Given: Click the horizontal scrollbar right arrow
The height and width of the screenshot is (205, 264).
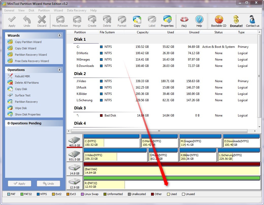Looking at the screenshot, I should pyautogui.click(x=255, y=131).
